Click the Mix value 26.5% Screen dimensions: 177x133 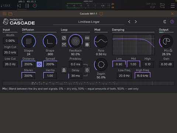(166, 54)
